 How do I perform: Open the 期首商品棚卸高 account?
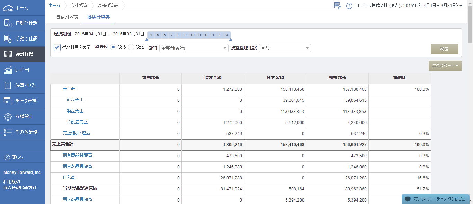[78, 156]
